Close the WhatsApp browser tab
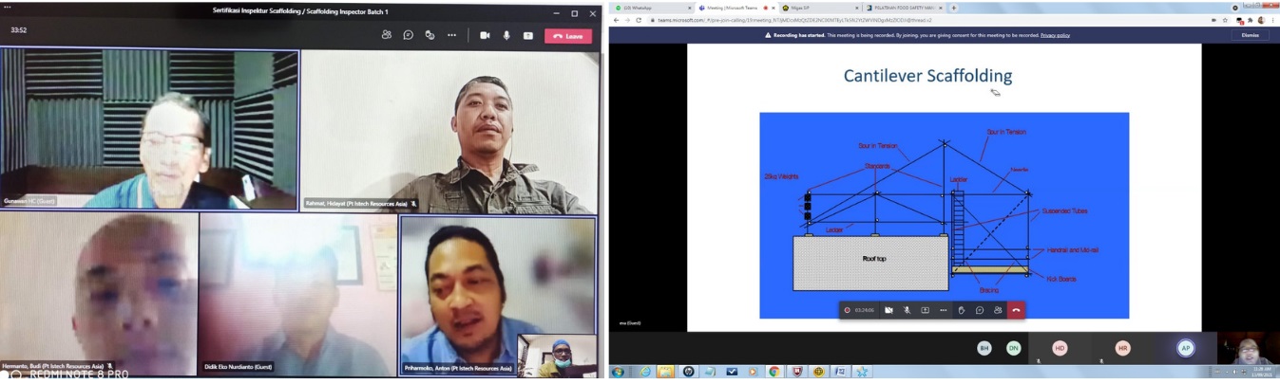Screen dimensions: 1280x384 coord(689,8)
